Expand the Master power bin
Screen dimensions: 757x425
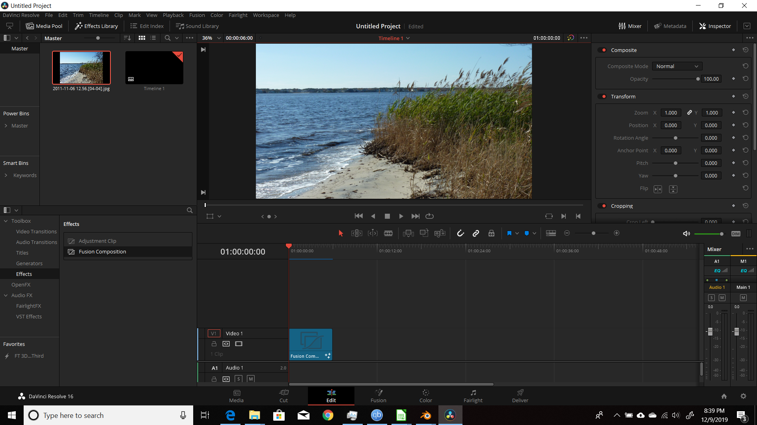[6, 126]
